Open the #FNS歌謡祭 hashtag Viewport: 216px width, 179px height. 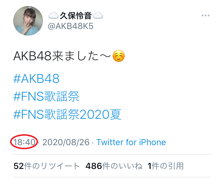coord(46,96)
